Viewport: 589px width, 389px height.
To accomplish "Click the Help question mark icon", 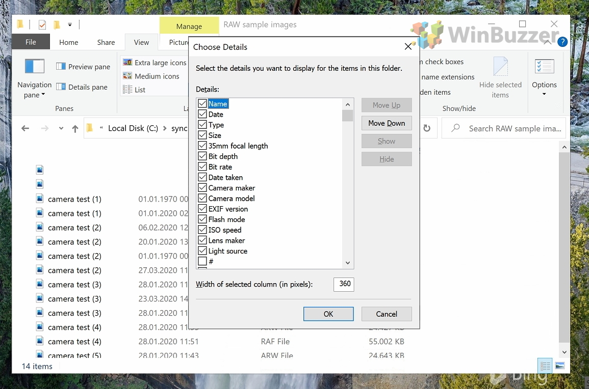I will tap(562, 42).
